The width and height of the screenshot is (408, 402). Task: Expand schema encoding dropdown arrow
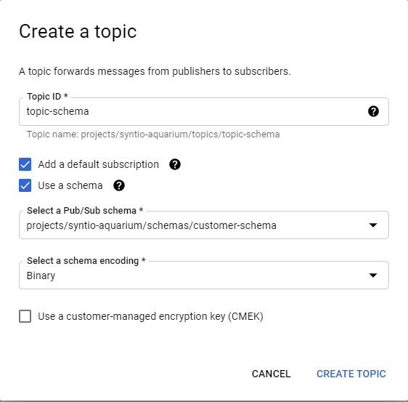373,276
